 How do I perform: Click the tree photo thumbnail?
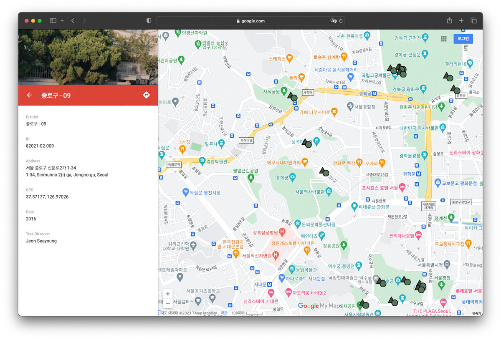click(x=88, y=57)
